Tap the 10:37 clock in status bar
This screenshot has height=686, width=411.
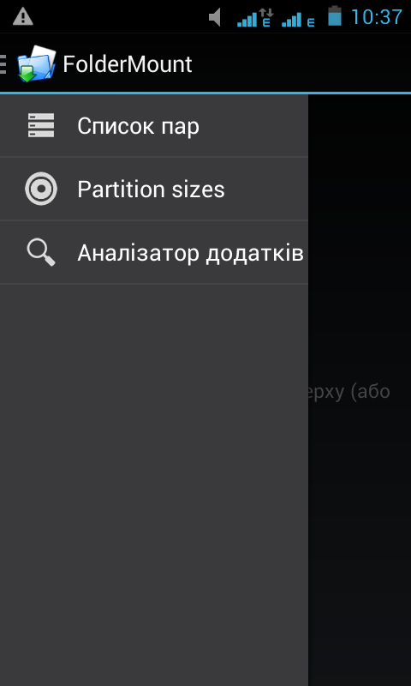pos(376,17)
